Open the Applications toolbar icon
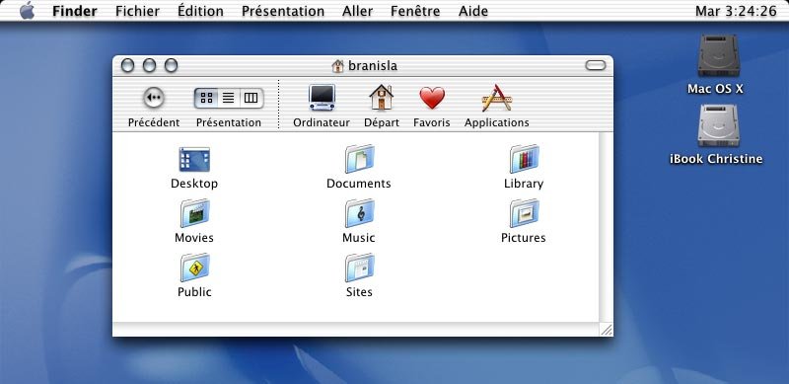The image size is (789, 384). coord(497,98)
